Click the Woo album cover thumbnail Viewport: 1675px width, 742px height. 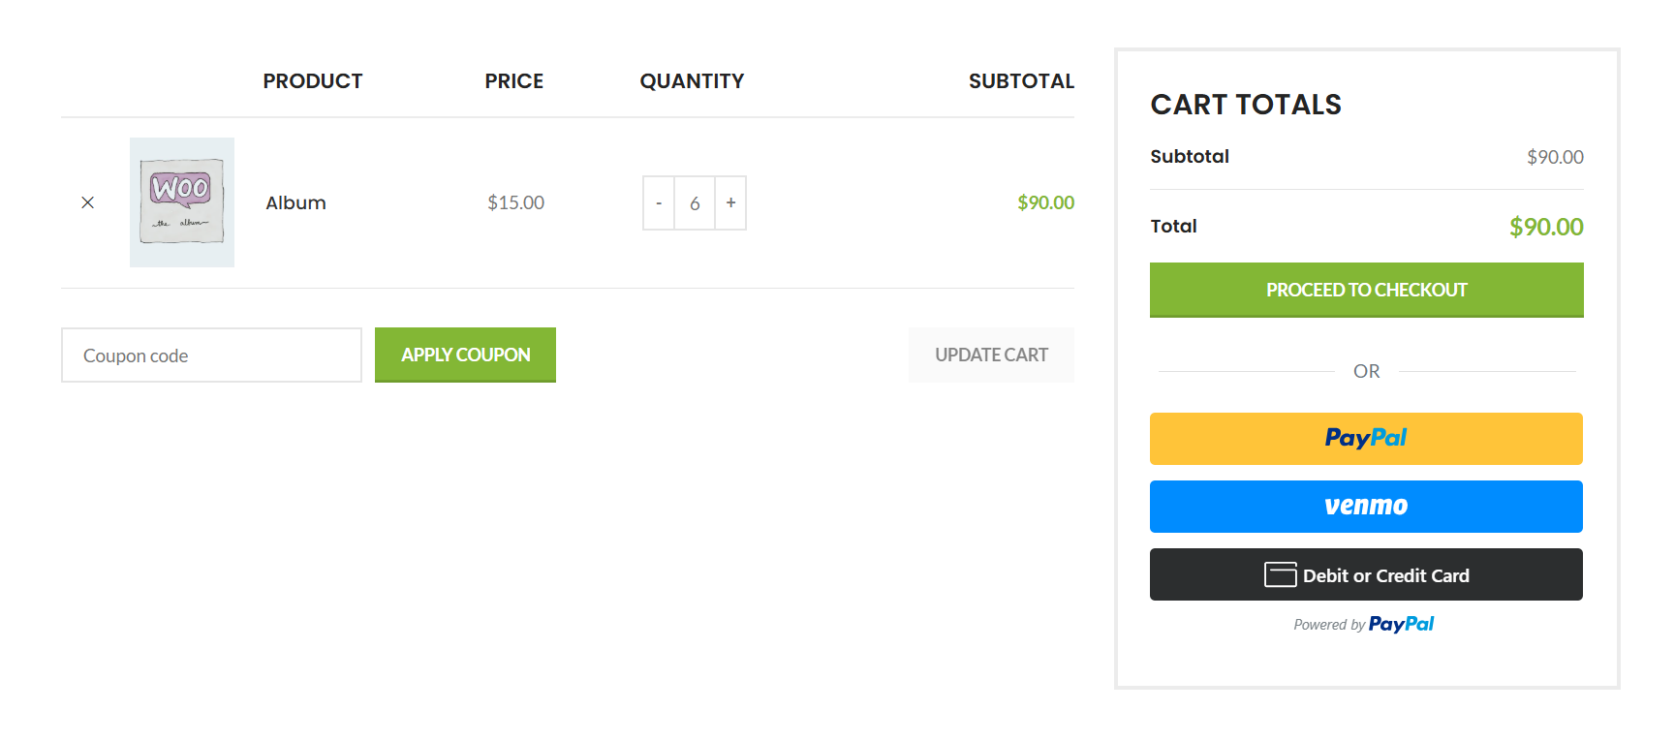182,202
